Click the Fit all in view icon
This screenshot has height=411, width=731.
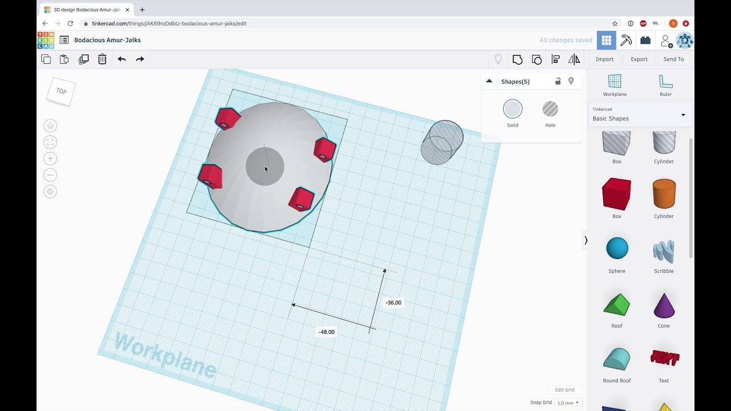(50, 142)
